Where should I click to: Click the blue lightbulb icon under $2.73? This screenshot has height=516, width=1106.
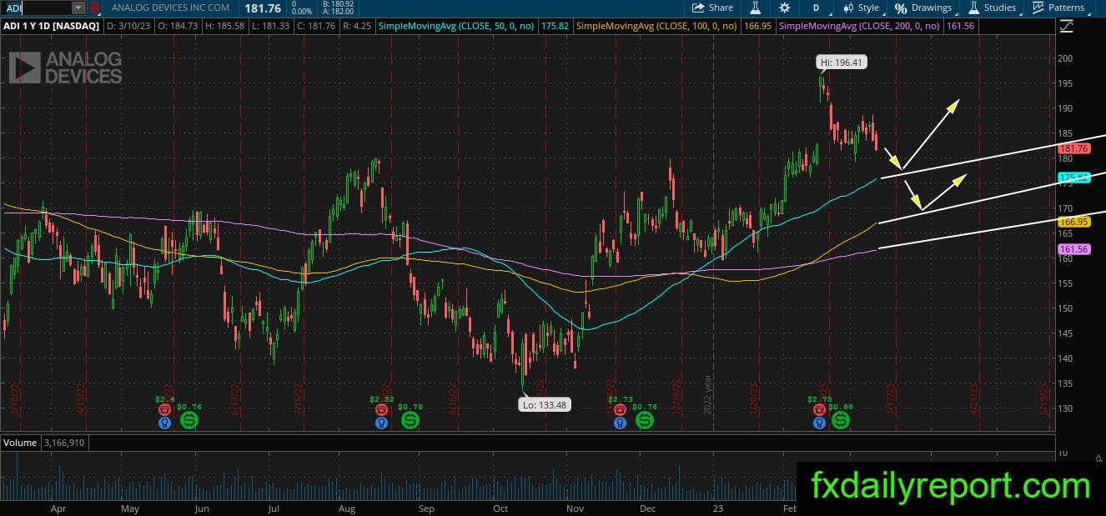point(620,423)
